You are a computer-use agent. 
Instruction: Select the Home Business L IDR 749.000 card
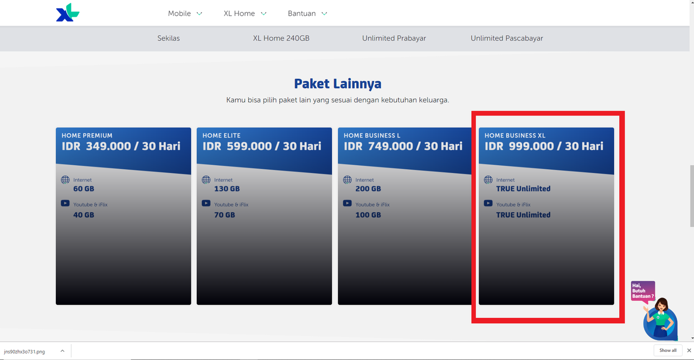pos(406,216)
